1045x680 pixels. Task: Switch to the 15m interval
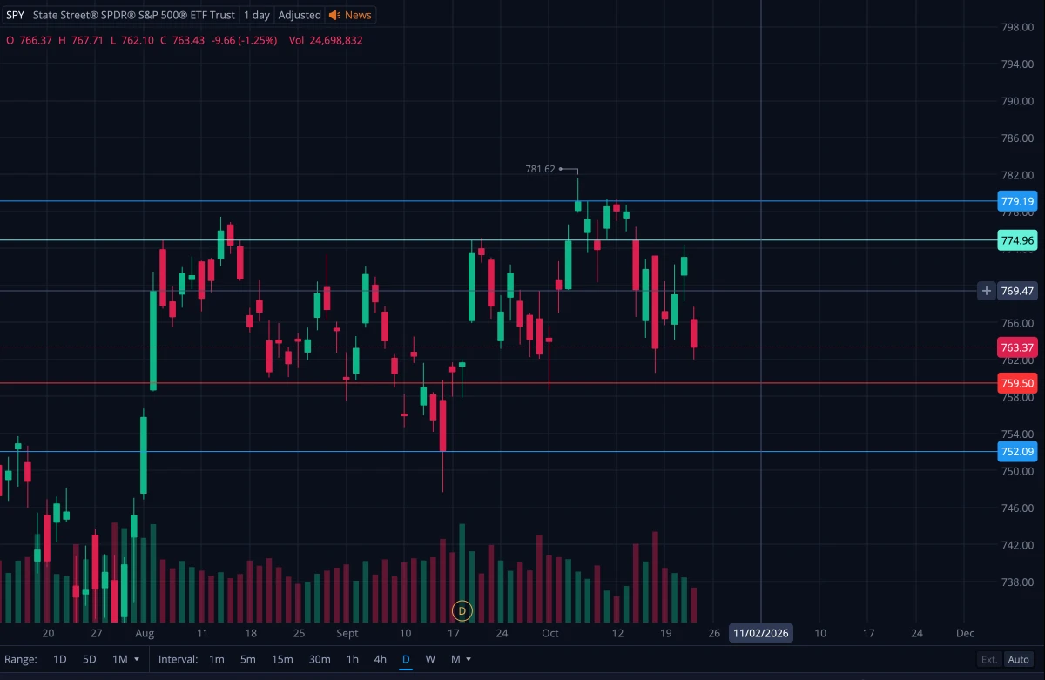[282, 659]
